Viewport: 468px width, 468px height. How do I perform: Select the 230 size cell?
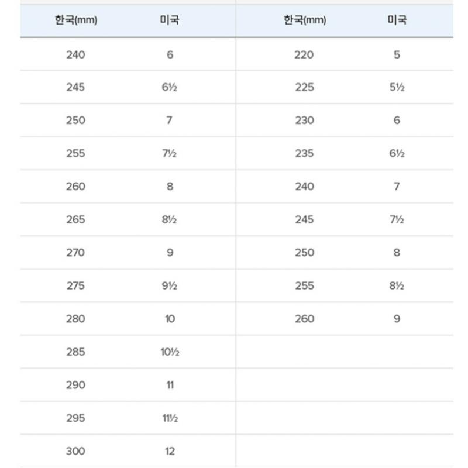click(x=304, y=121)
